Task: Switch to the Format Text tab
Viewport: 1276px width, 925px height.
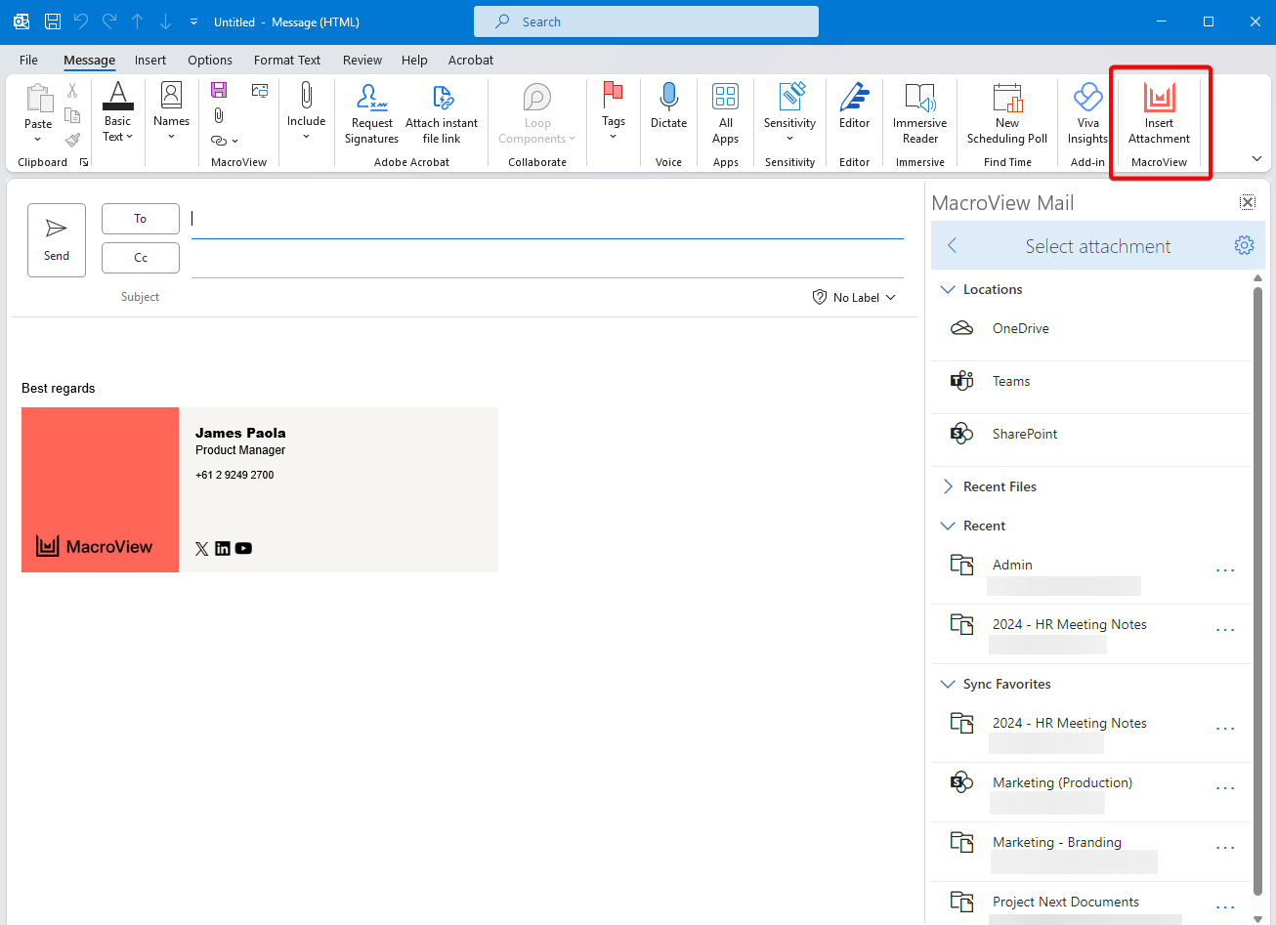Action: point(286,60)
